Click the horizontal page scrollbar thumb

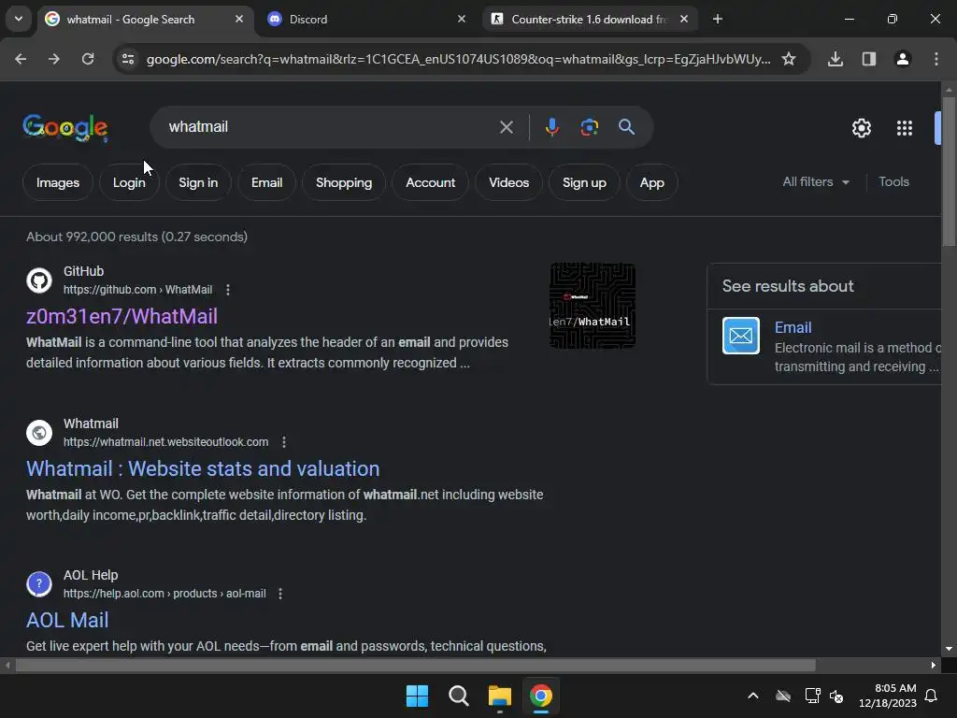pos(415,665)
